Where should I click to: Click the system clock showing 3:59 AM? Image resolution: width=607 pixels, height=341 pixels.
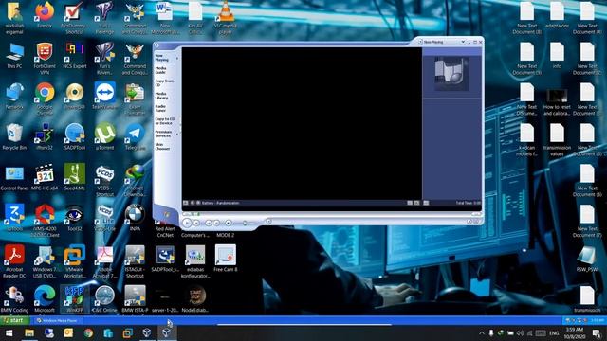[x=574, y=332]
